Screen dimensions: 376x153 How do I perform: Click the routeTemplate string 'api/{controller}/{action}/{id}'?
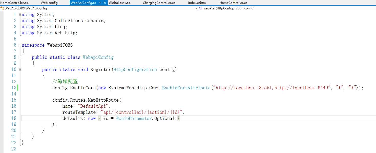(142, 112)
